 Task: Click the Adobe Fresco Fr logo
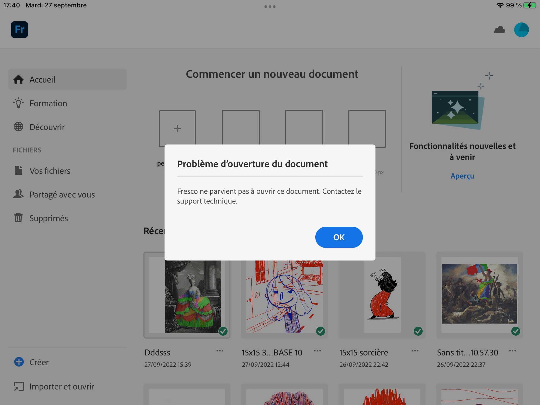click(x=19, y=30)
